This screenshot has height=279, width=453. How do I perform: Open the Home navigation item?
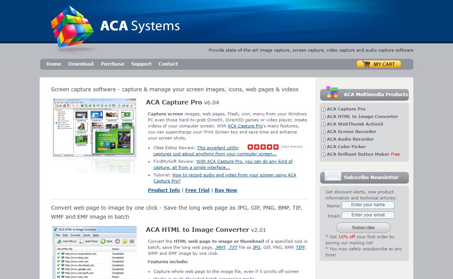click(x=54, y=64)
